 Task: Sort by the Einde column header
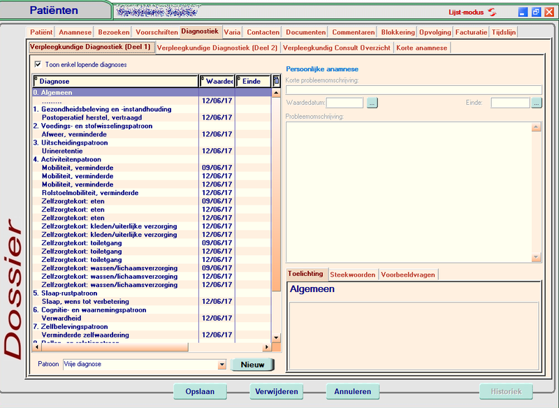tap(252, 81)
